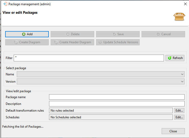Viewport: 189px width, 138px height.
Task: Click the Cancel button
Action: click(163, 34)
